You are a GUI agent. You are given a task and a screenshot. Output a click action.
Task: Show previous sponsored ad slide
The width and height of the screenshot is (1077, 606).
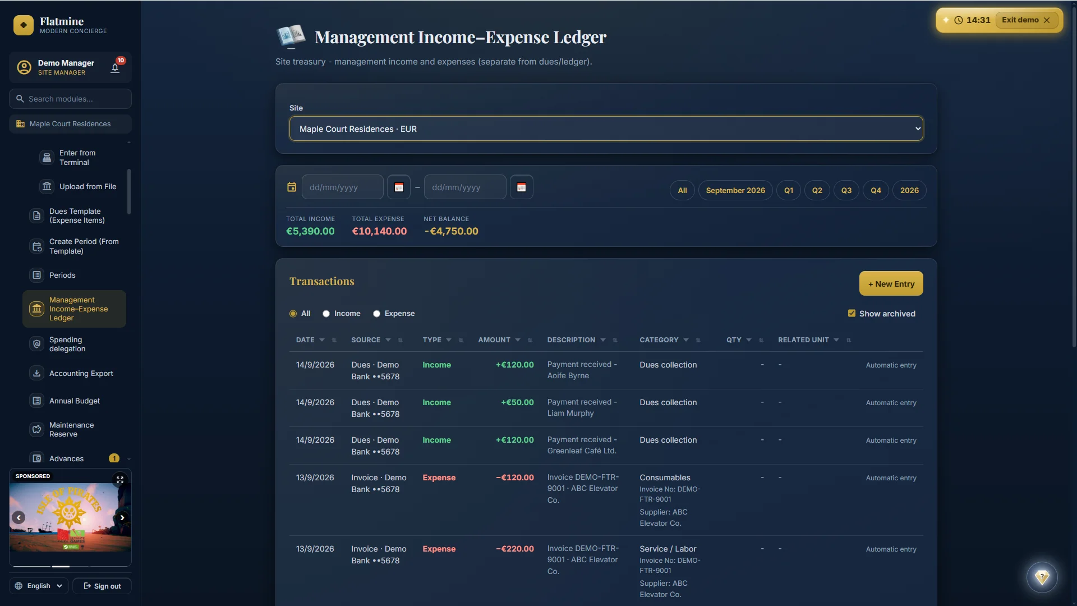[x=19, y=517]
